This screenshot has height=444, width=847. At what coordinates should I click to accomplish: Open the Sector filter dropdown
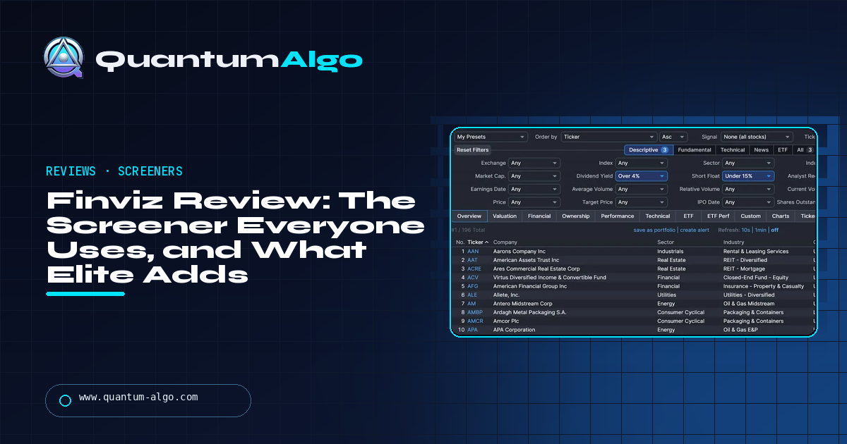748,163
